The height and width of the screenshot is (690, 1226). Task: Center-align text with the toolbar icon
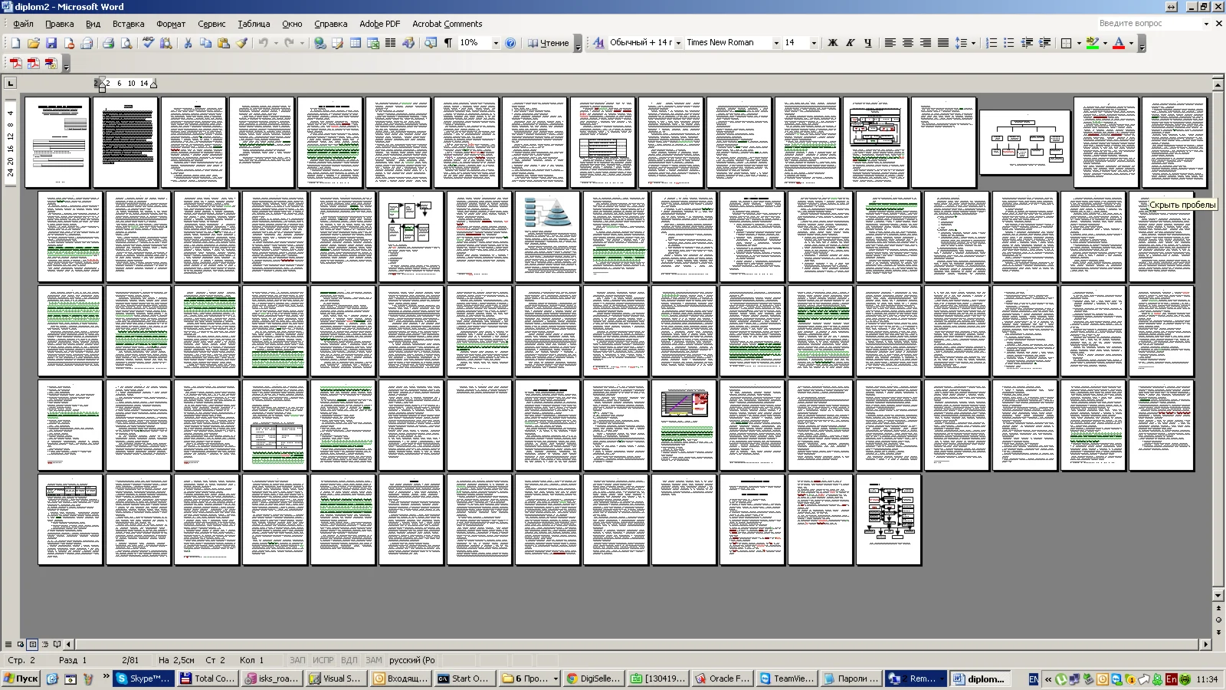908,43
